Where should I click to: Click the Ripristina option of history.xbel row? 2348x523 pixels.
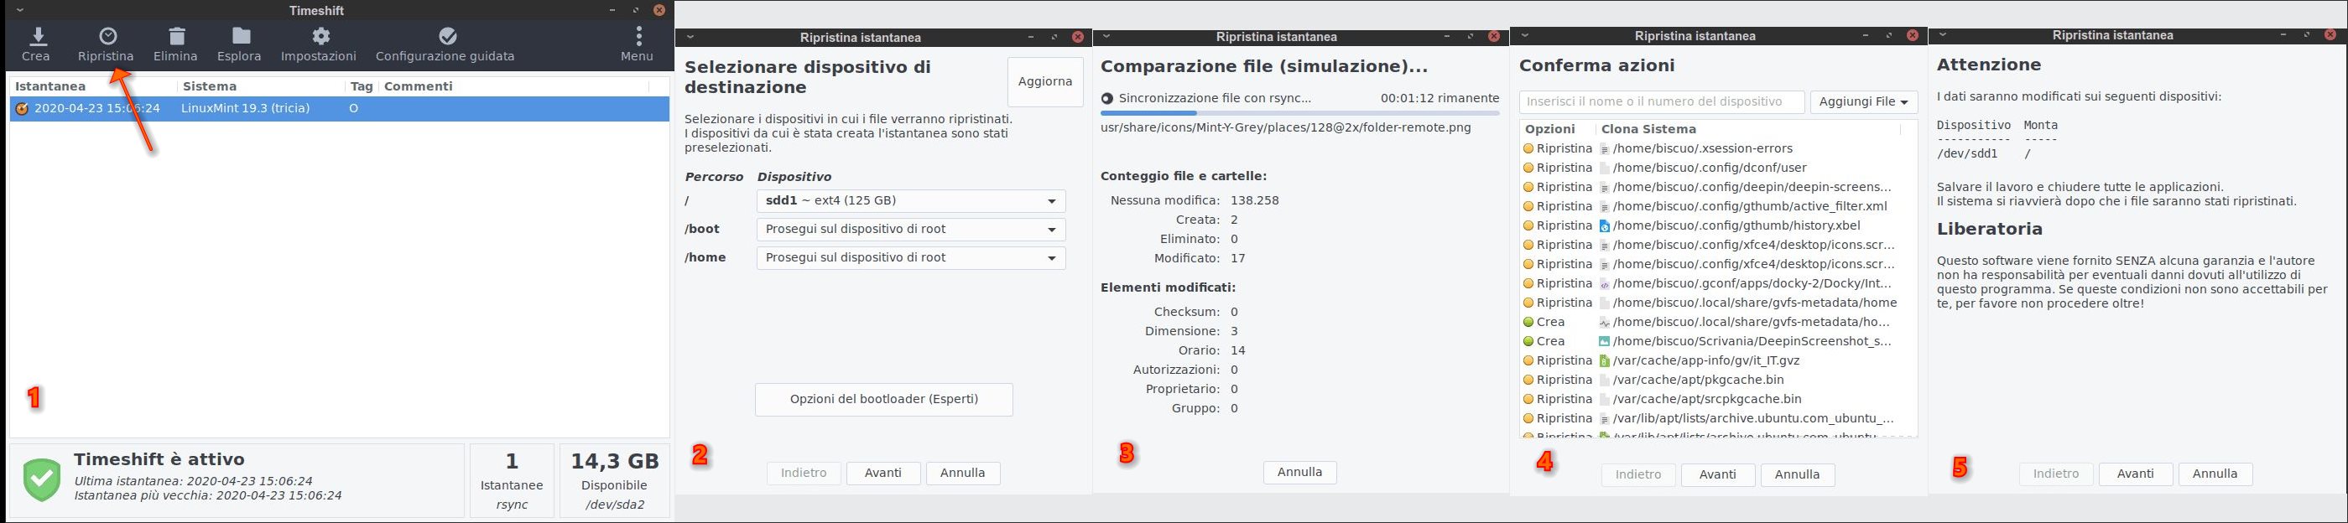pyautogui.click(x=1564, y=226)
